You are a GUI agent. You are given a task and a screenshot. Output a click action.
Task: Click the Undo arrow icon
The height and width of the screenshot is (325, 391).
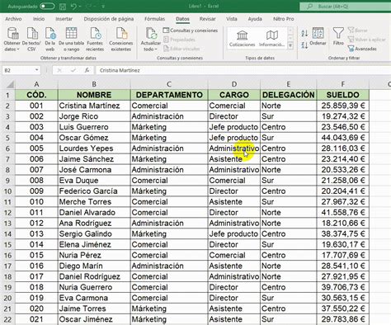click(73, 6)
